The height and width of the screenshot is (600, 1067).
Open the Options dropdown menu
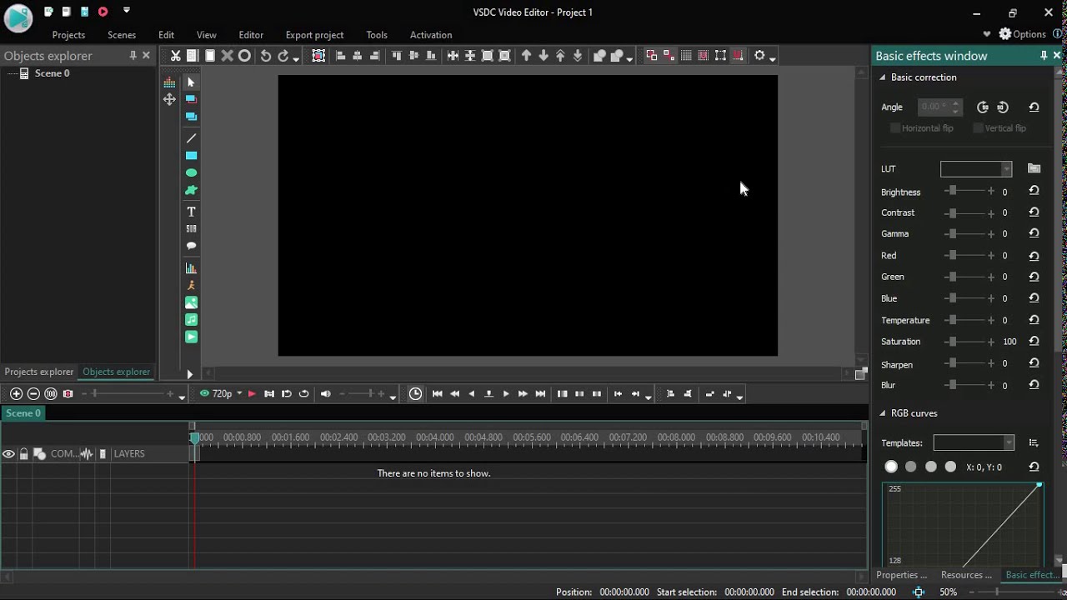coord(1022,34)
